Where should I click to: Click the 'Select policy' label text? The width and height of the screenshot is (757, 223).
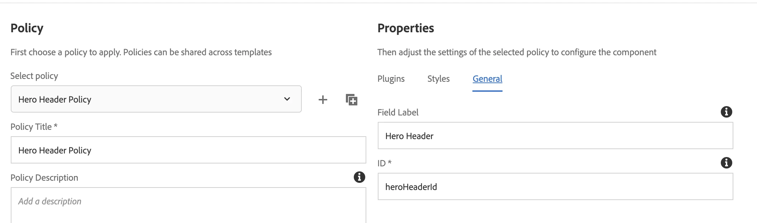(x=34, y=76)
